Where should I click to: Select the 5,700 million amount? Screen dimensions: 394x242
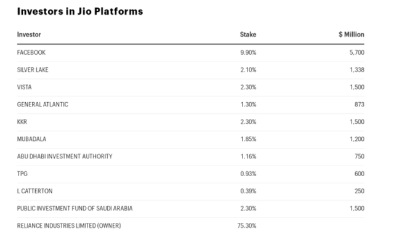pyautogui.click(x=357, y=52)
